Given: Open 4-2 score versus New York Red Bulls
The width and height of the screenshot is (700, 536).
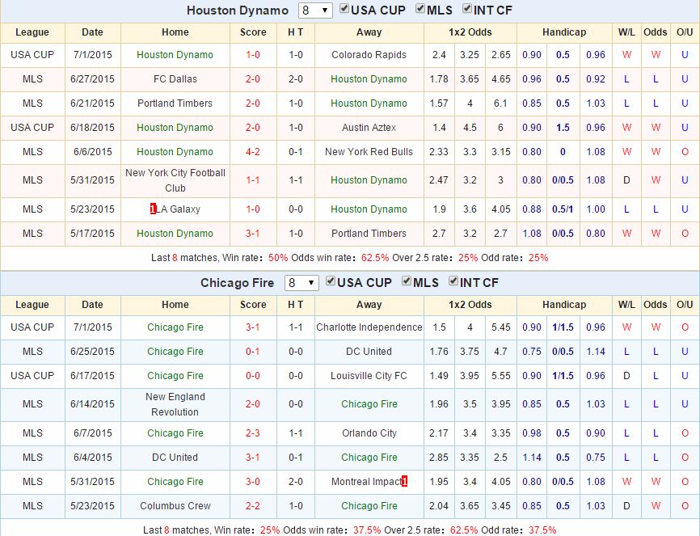Looking at the screenshot, I should coord(253,152).
